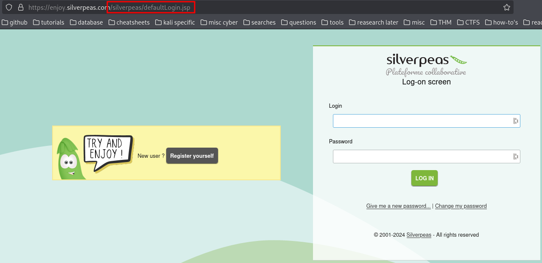Follow the Change my password link

coord(461,206)
